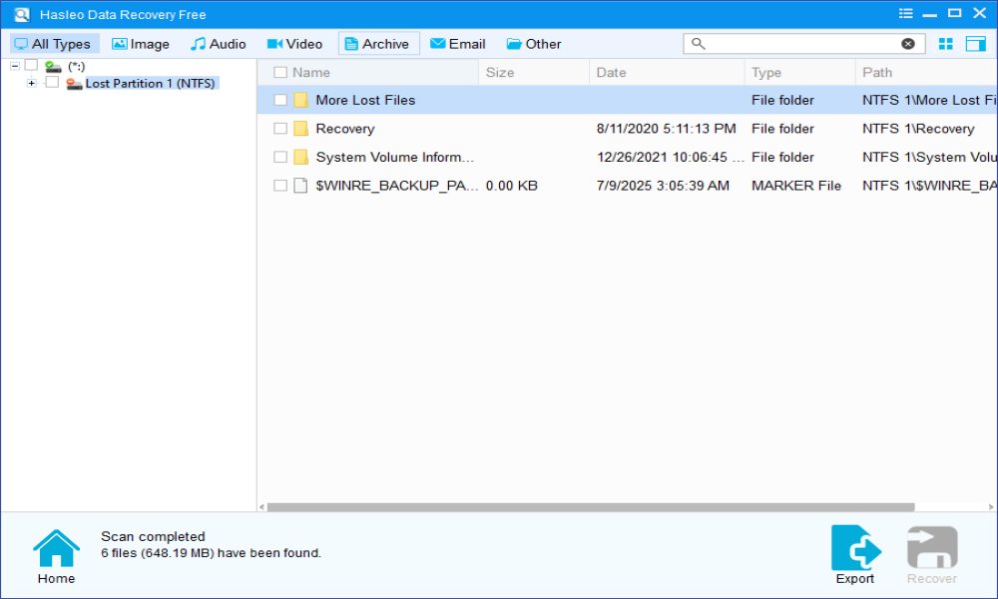The width and height of the screenshot is (998, 599).
Task: Click date 8/11/2020 5:11:13 PM
Action: pyautogui.click(x=666, y=129)
